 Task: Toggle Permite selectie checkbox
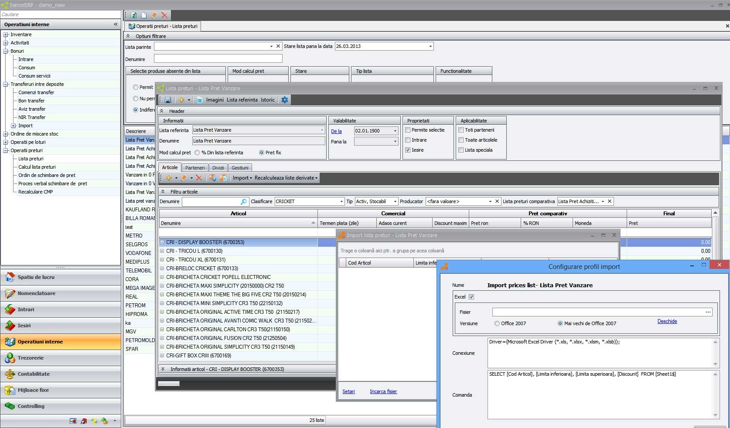tap(408, 130)
